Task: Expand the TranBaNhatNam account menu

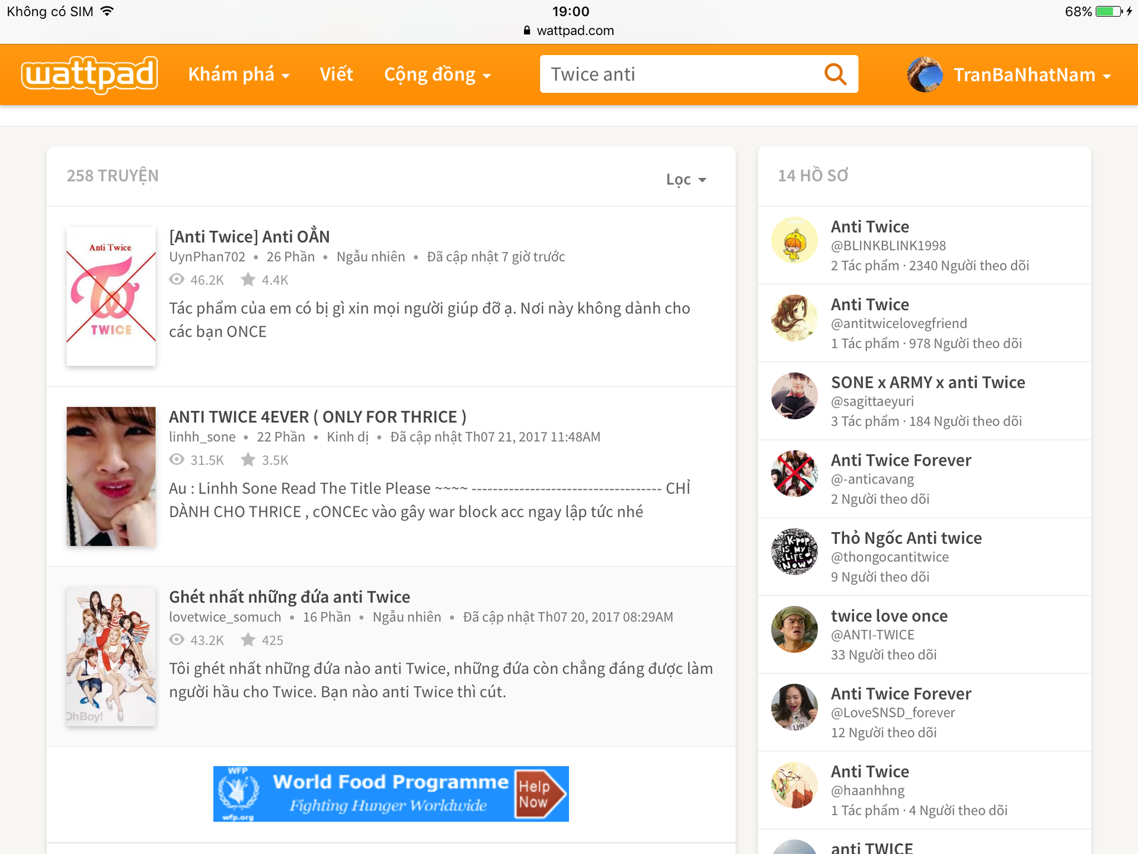Action: [1032, 75]
